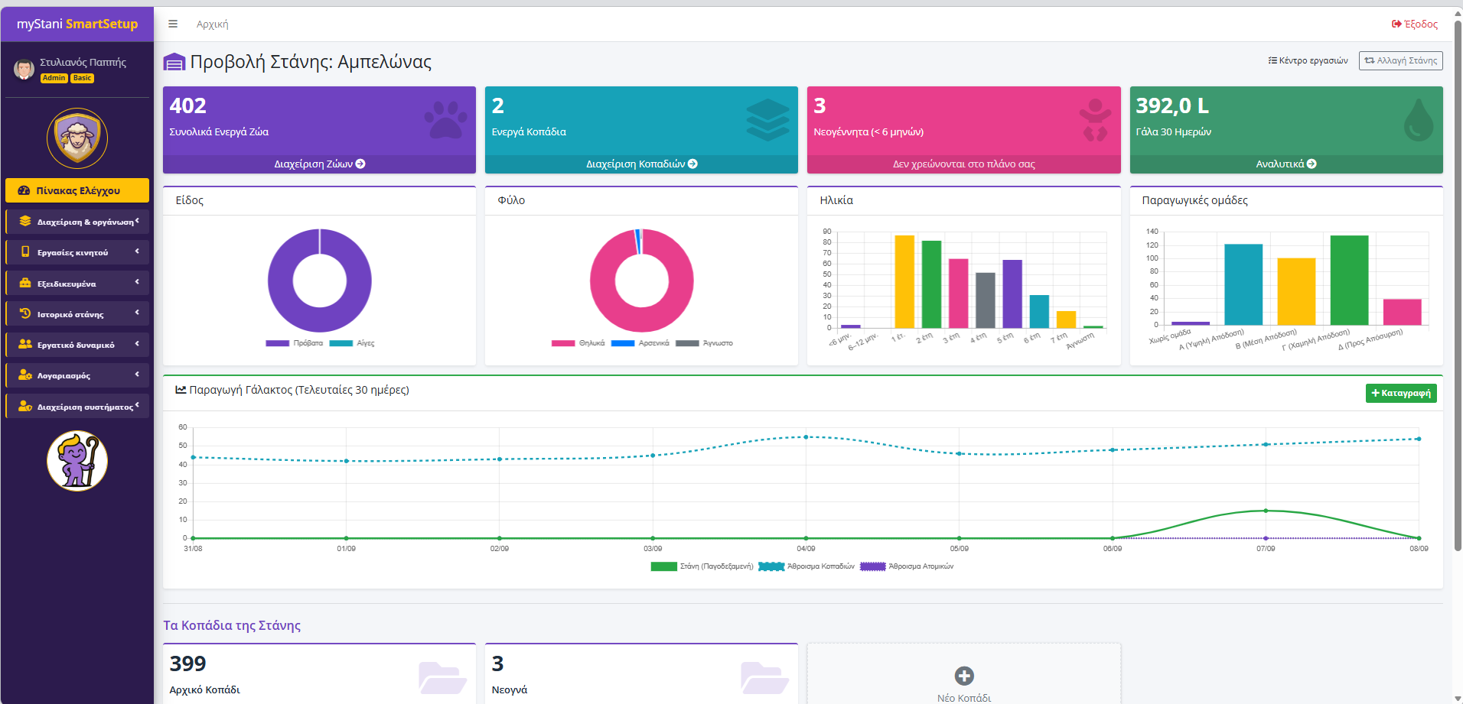1463x704 pixels.
Task: Open the Πίνακας Ελέγχου menu item
Action: pyautogui.click(x=77, y=190)
